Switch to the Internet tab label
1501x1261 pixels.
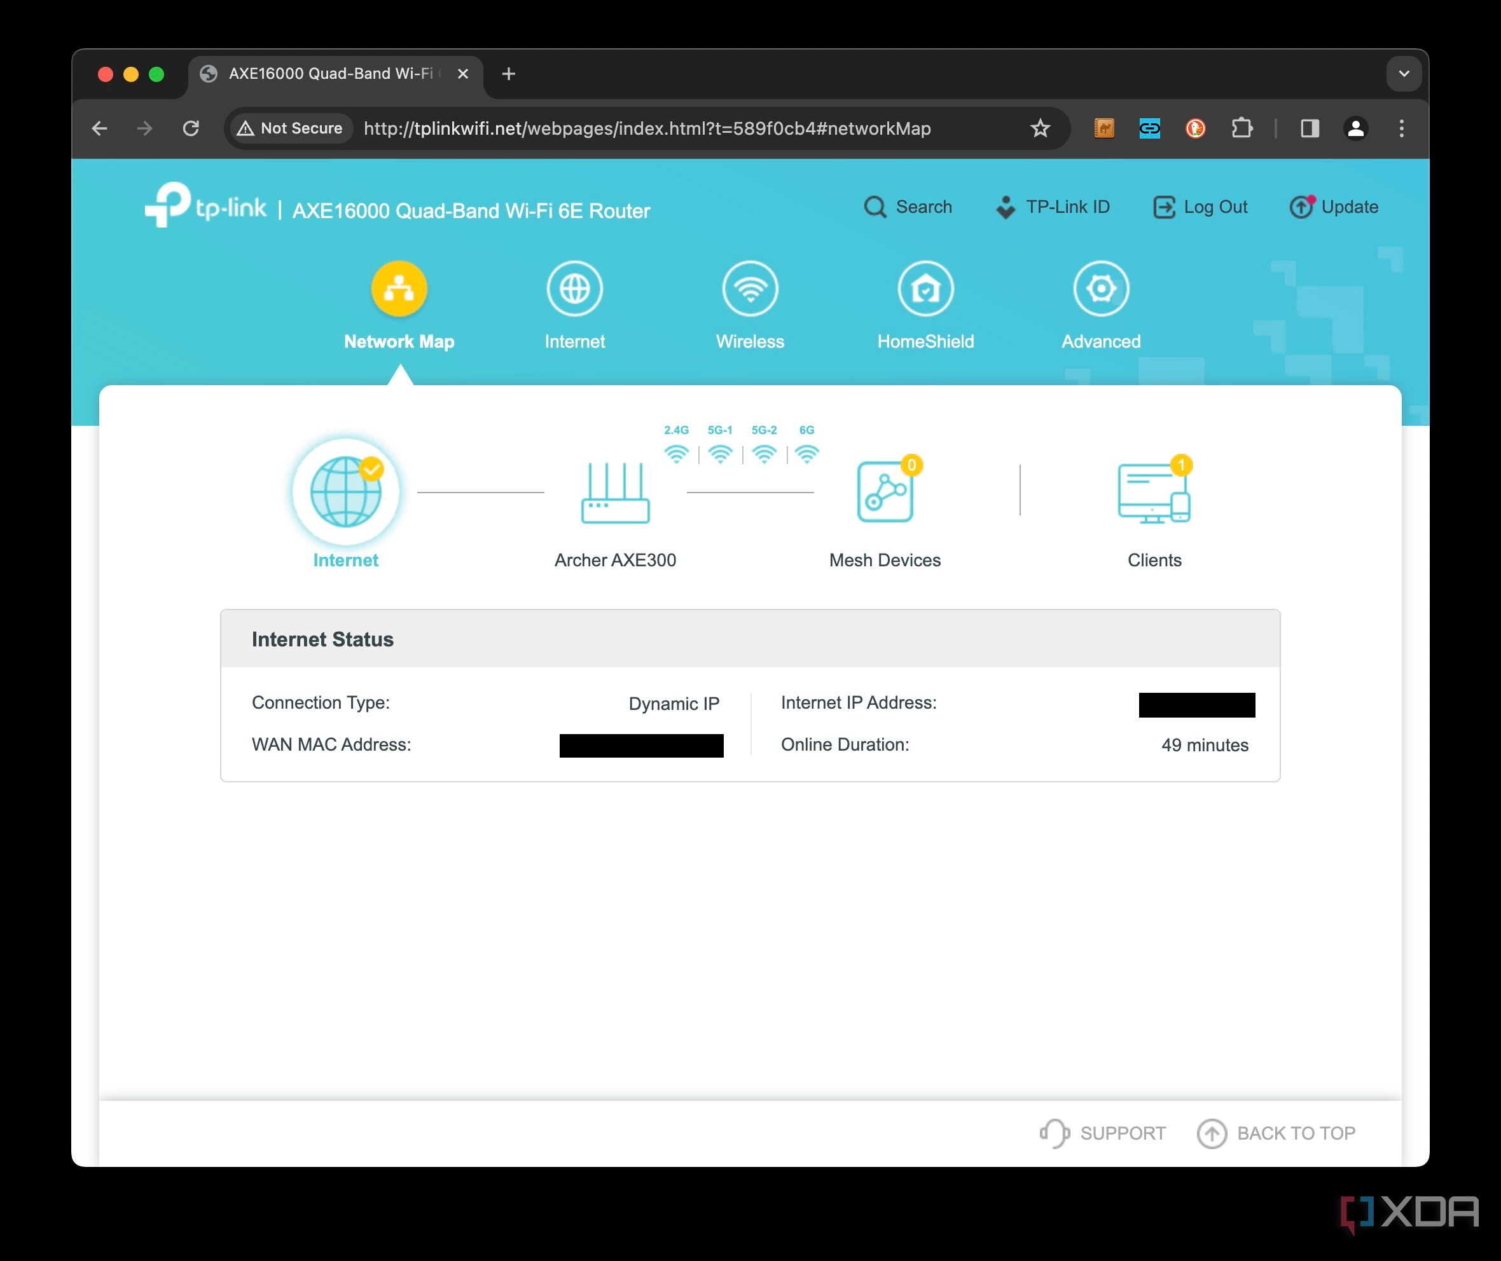tap(574, 342)
